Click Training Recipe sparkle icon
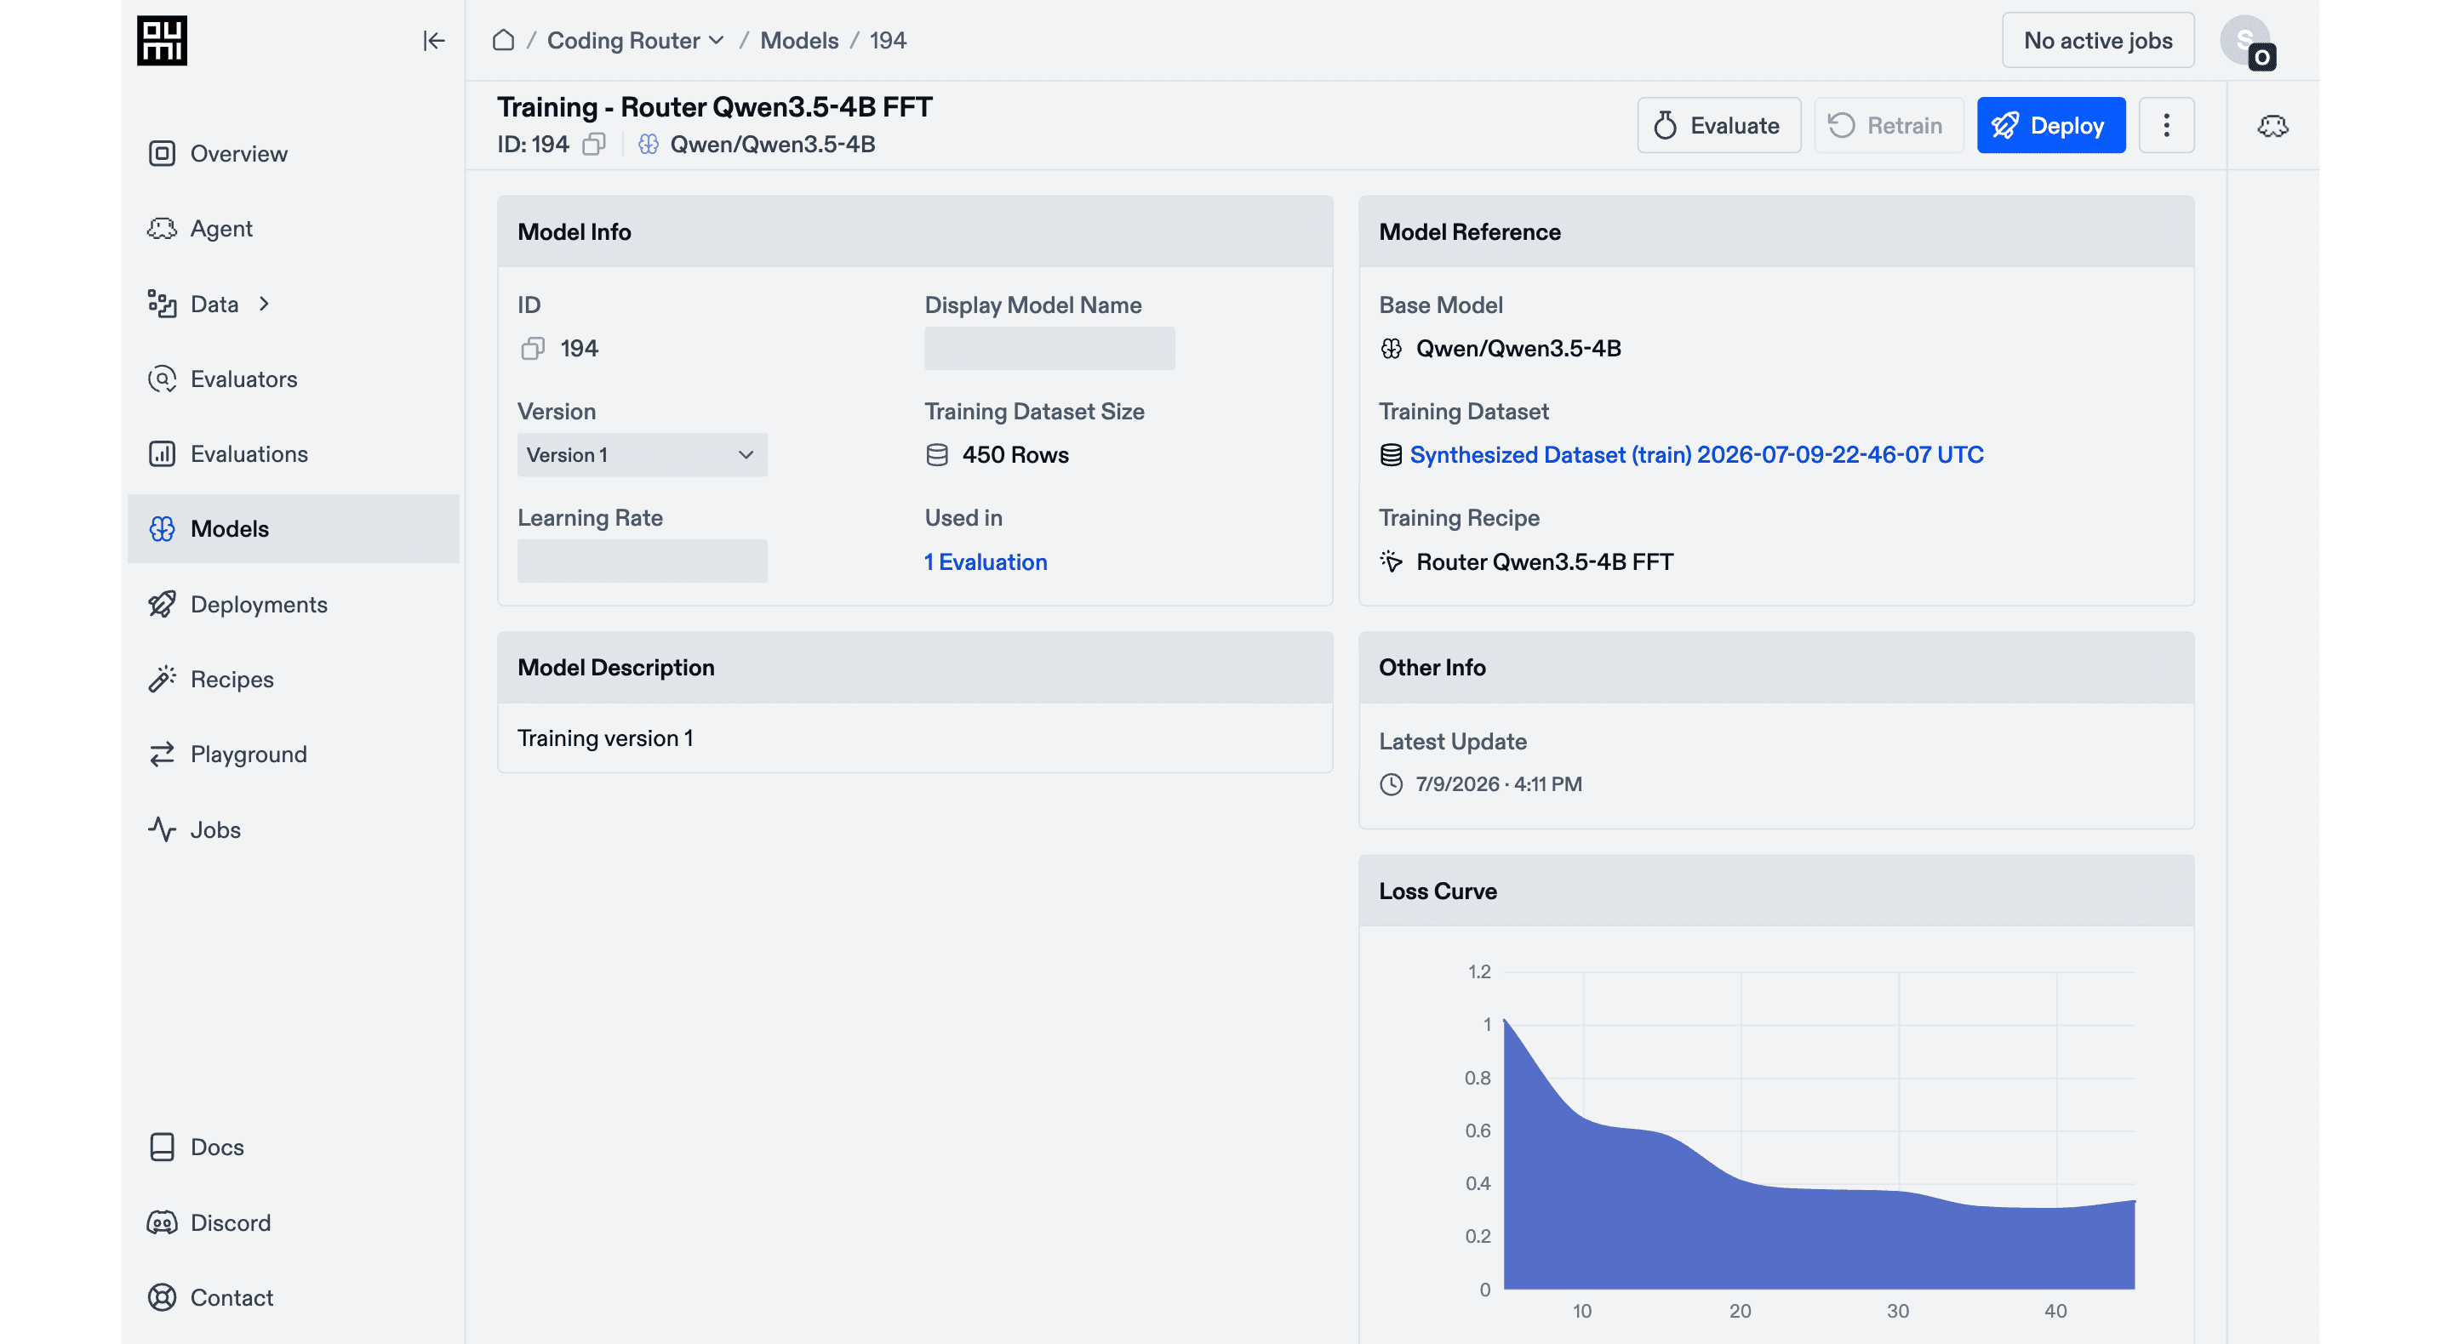2441x1344 pixels. coord(1391,561)
